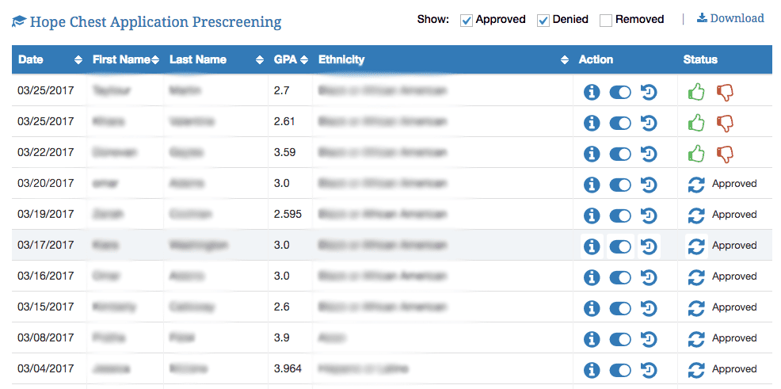This screenshot has width=781, height=389.
Task: Click thumbs up for the GPA 2.7 applicant
Action: (696, 92)
